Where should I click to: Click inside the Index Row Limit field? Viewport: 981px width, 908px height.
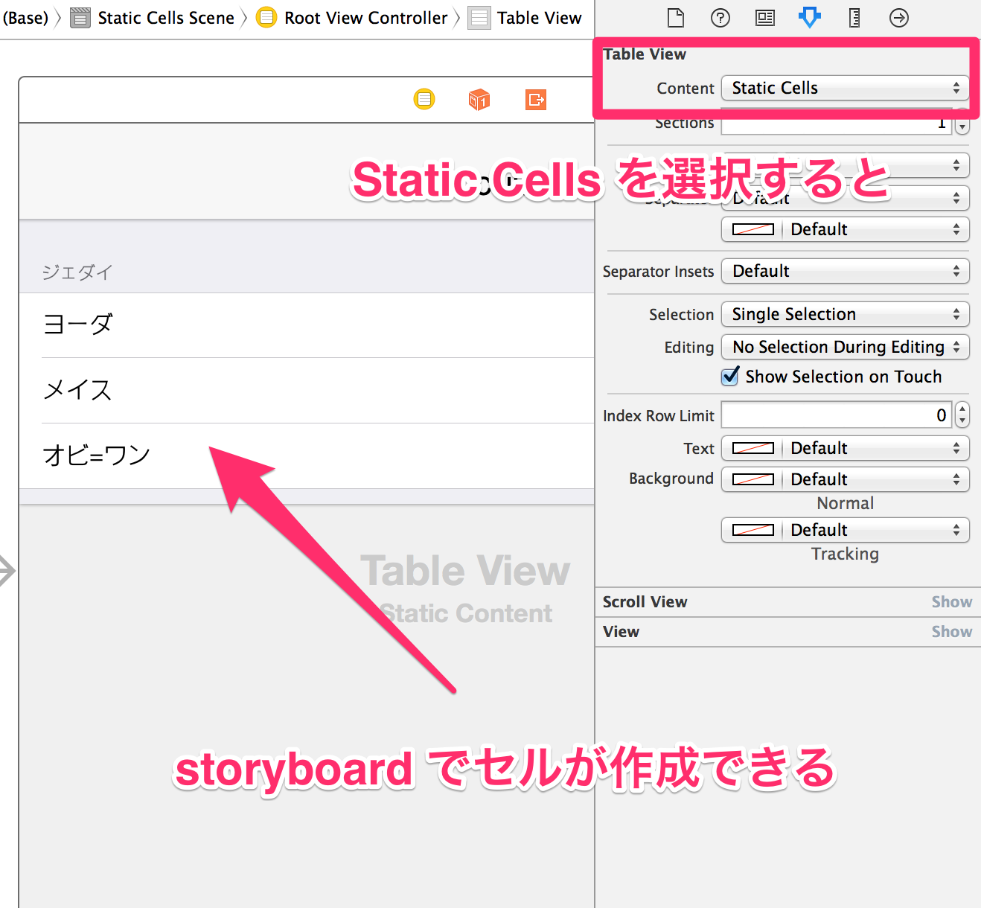coord(834,415)
